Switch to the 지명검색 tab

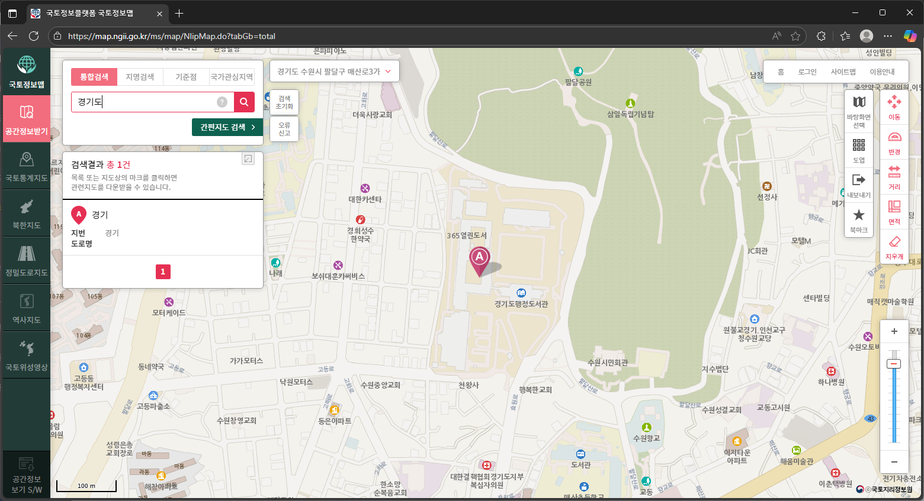(140, 77)
